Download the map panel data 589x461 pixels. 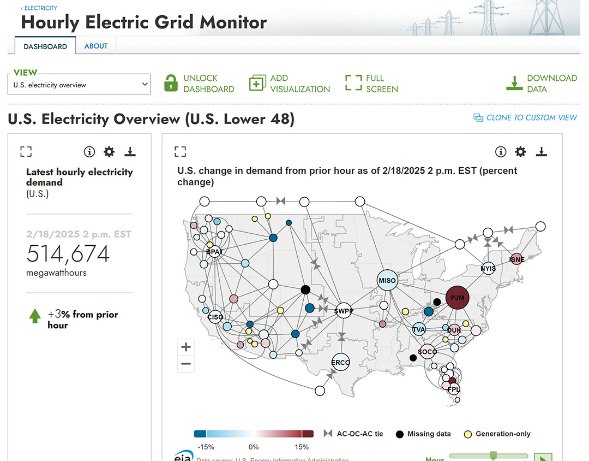(x=542, y=152)
